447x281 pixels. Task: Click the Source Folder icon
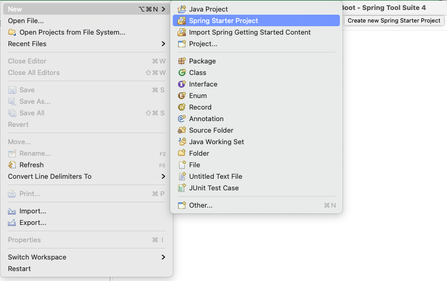point(182,130)
